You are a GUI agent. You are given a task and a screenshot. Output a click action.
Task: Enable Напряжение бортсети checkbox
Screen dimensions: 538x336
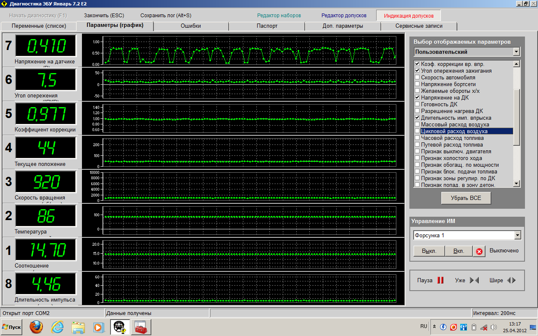click(x=417, y=84)
